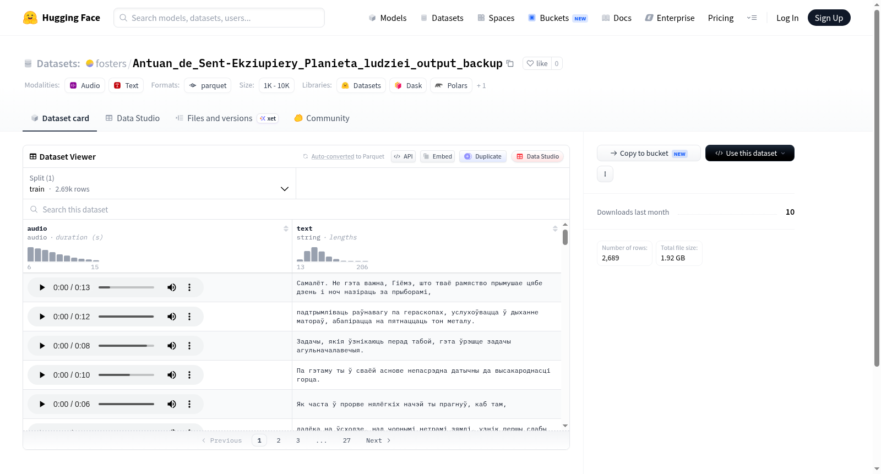Play the 0:10 audio clip
This screenshot has height=474, width=881.
[x=42, y=375]
